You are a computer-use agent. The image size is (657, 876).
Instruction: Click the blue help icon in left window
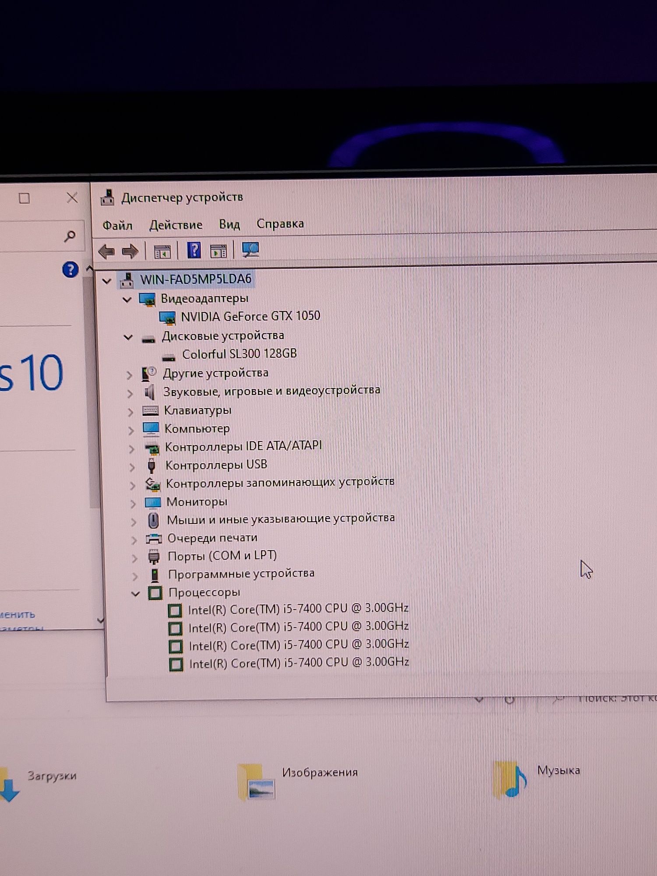[70, 270]
